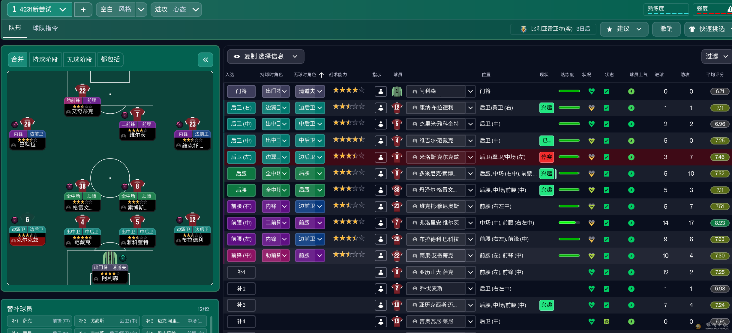Image resolution: width=732 pixels, height=333 pixels.
Task: Click morale icon in 维吉尔·范戴克 row
Action: click(x=631, y=141)
